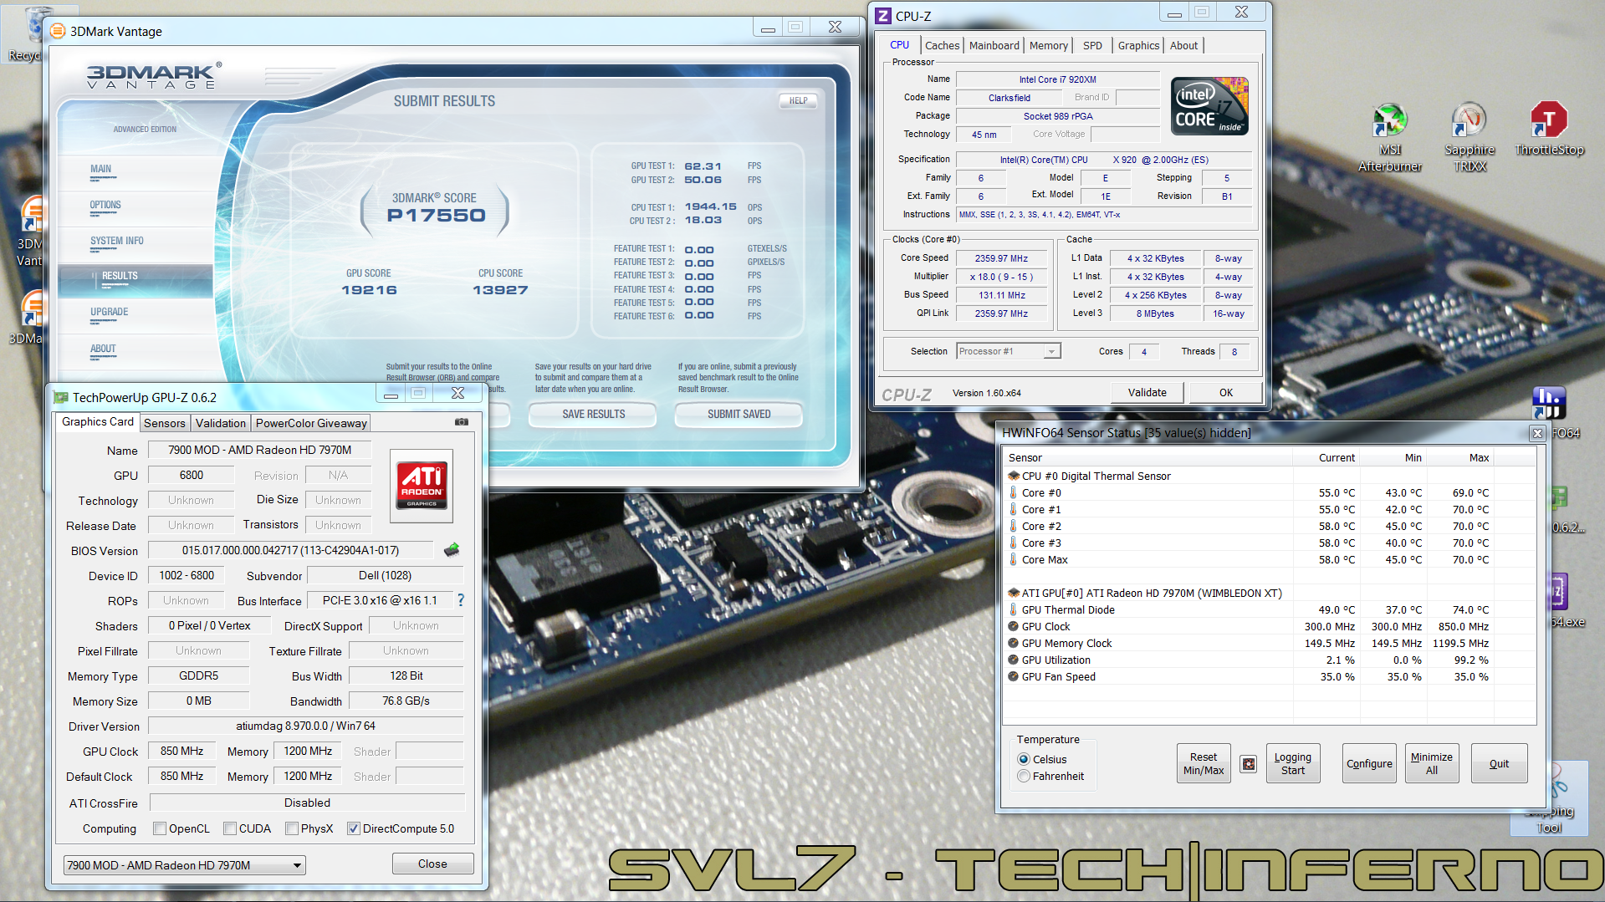Switch to Sensors tab in GPU-Z
Image resolution: width=1605 pixels, height=902 pixels.
[165, 423]
